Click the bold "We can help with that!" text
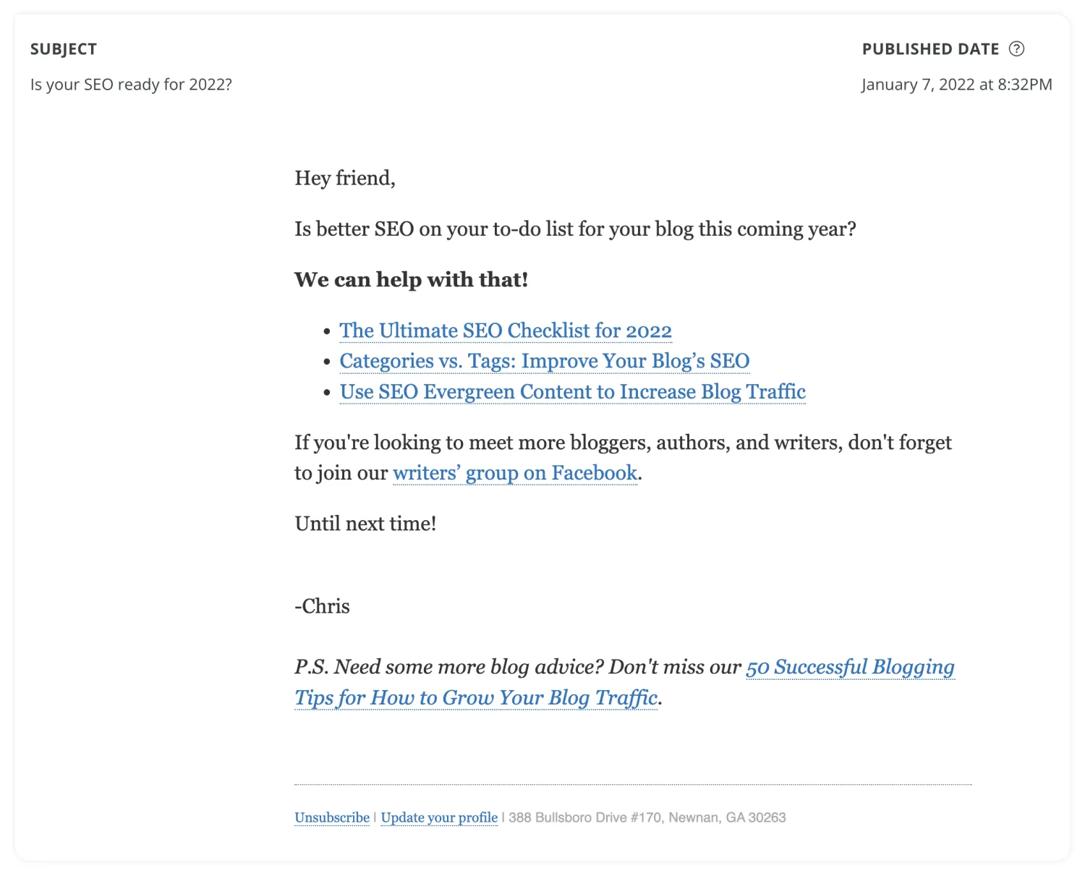Viewport: 1085px width, 873px height. click(411, 280)
